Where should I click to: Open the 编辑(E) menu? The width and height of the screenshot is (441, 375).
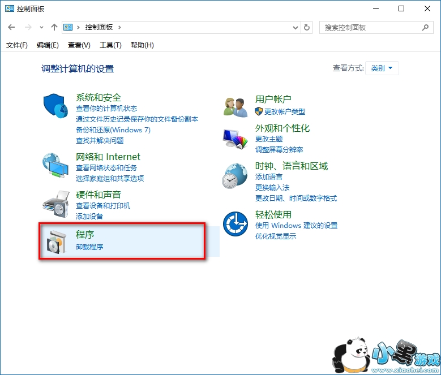click(48, 45)
